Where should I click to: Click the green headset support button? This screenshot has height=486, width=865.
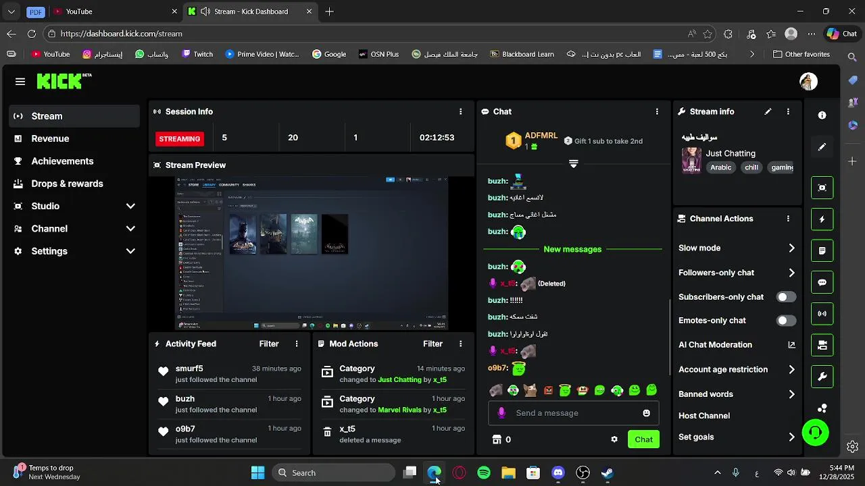click(x=815, y=433)
